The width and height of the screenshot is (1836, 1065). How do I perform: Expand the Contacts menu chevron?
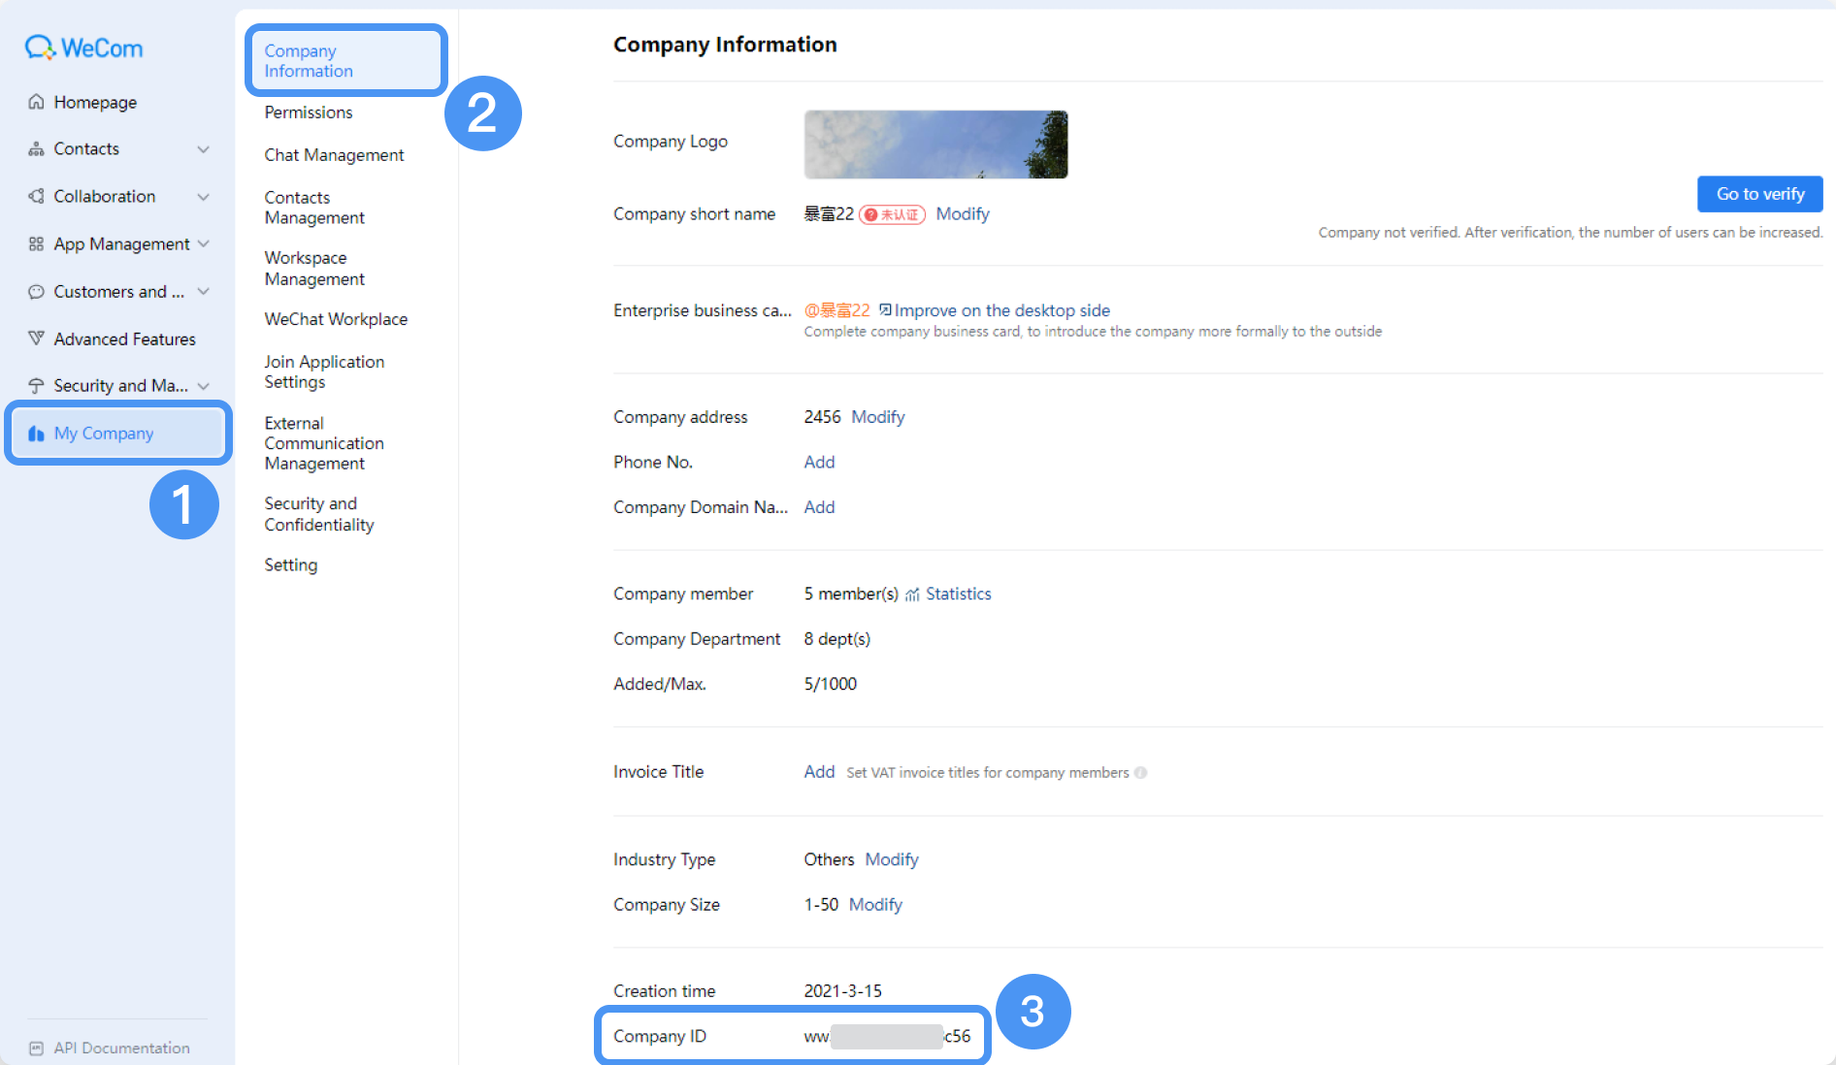click(x=204, y=149)
